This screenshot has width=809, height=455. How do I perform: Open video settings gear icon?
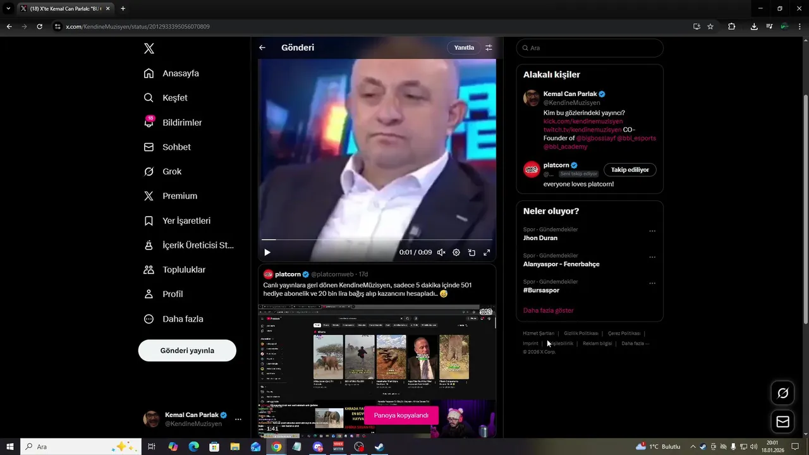456,252
